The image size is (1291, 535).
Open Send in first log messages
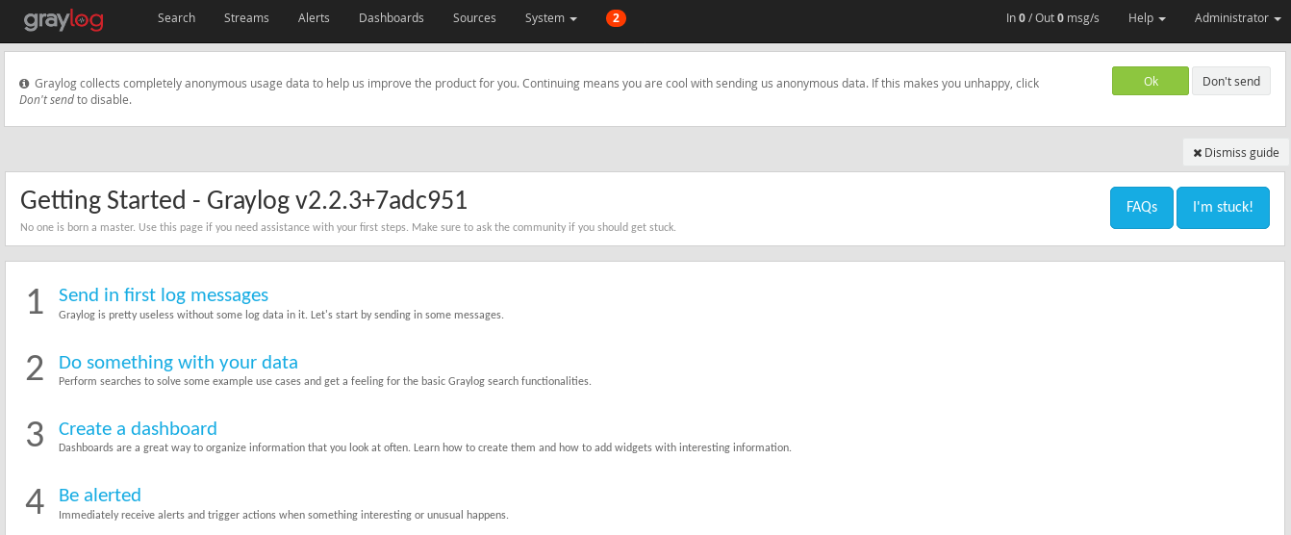(164, 295)
